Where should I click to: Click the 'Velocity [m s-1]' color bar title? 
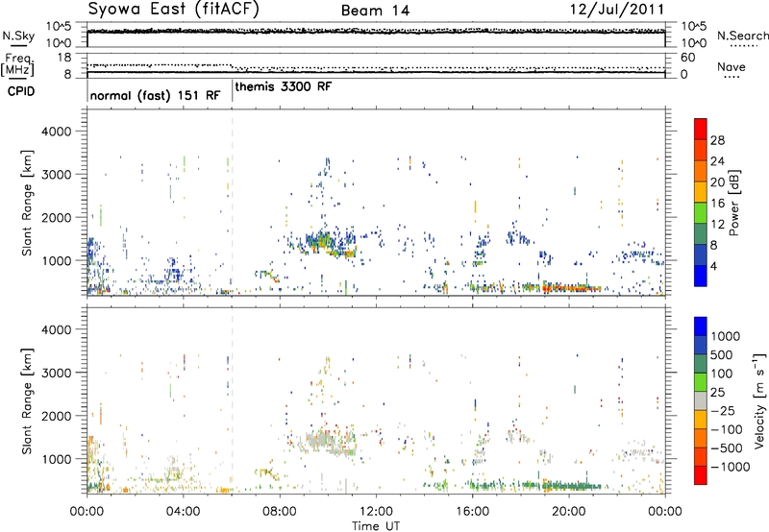click(759, 400)
